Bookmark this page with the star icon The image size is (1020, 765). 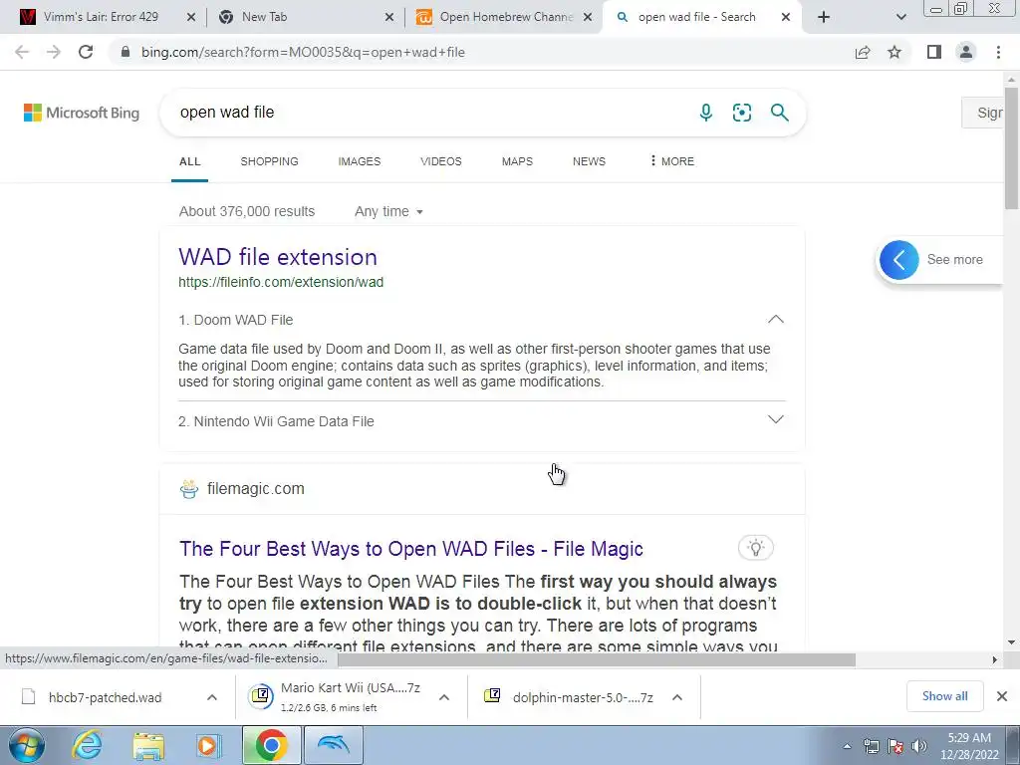(894, 52)
